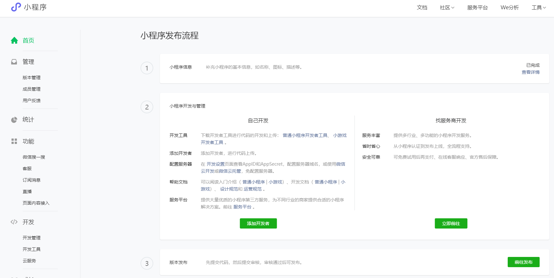Select 版本管理 in the sidebar
The width and height of the screenshot is (554, 278).
click(x=32, y=78)
